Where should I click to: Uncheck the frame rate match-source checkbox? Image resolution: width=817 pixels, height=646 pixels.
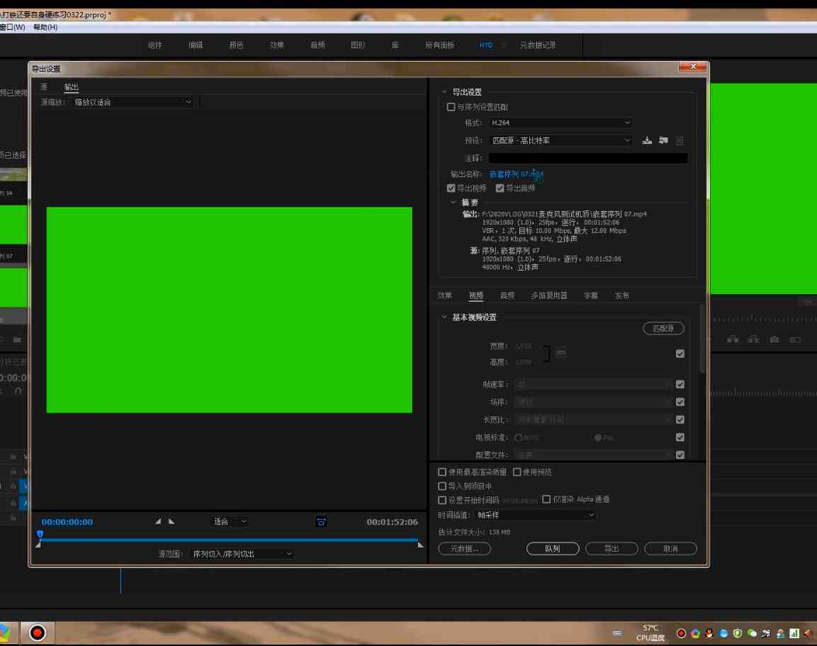pos(680,385)
